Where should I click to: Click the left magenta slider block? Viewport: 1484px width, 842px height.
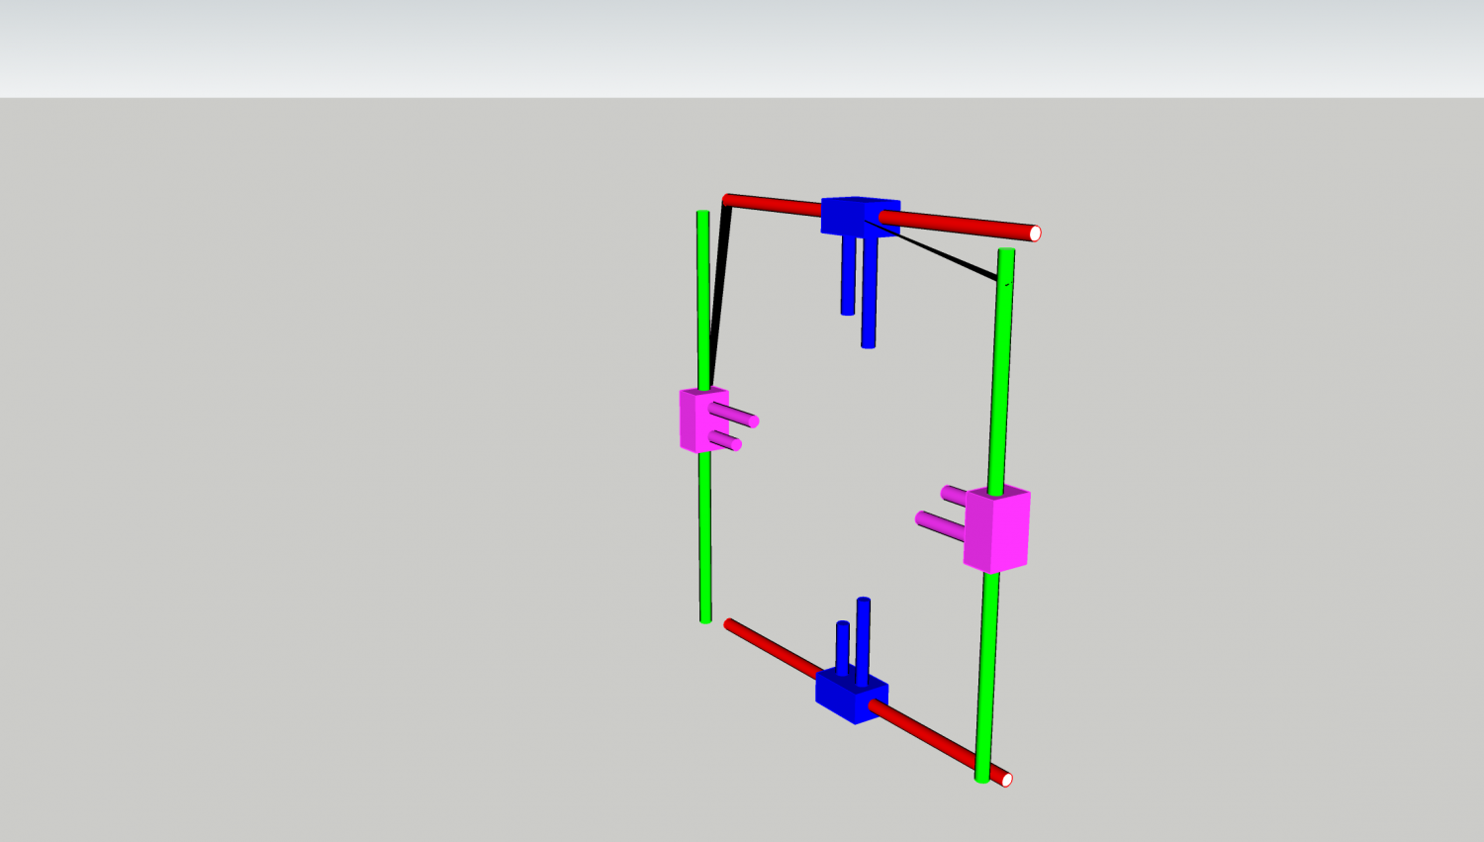696,421
